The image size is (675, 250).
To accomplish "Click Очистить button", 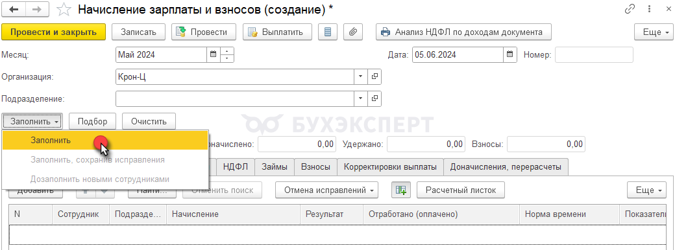I will (149, 121).
